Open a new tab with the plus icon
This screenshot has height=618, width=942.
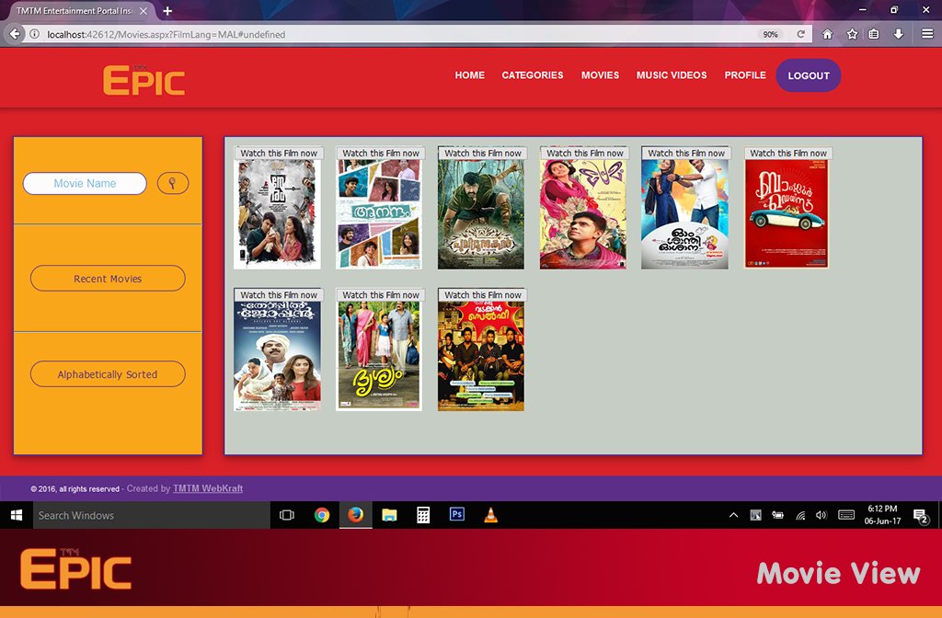tap(167, 11)
